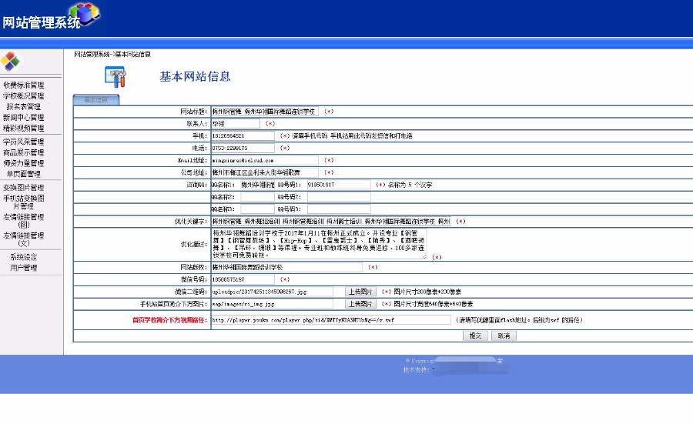Click 上传图片 for 手机站首页简介下方图片
This screenshot has width=693, height=424.
[360, 304]
